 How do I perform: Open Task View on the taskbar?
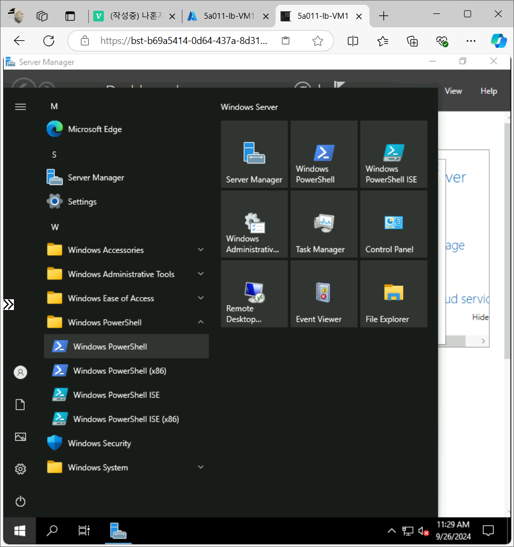pyautogui.click(x=84, y=531)
